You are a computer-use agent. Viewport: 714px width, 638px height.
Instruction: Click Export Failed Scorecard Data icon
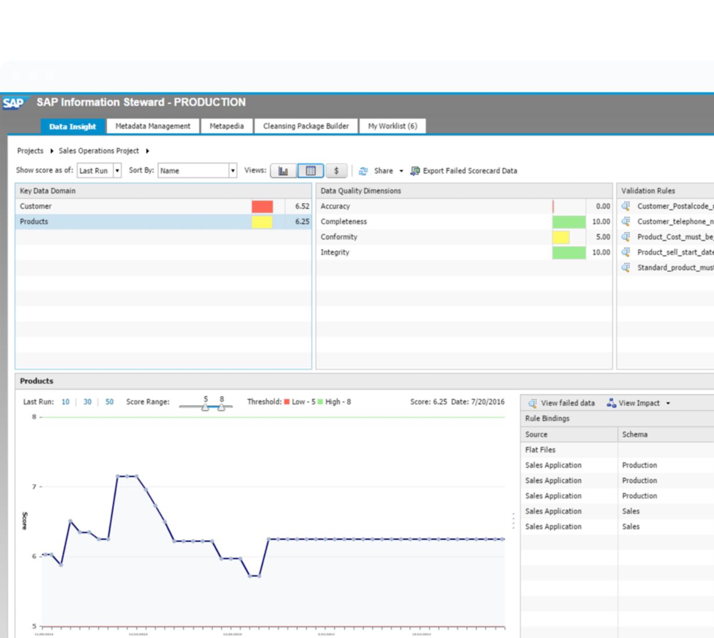(x=415, y=171)
